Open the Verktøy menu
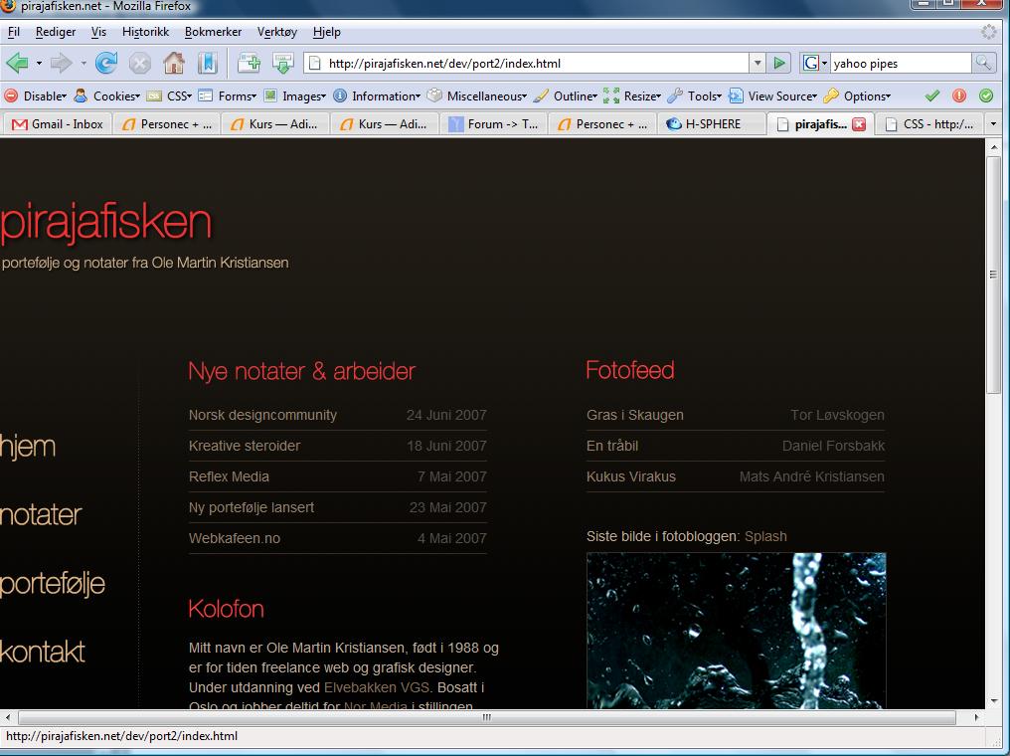 tap(277, 32)
